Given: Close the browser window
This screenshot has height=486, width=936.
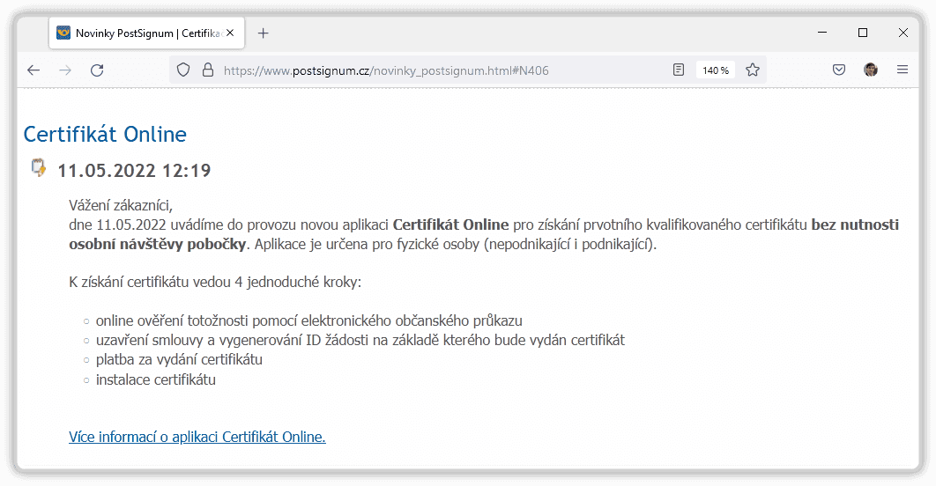Looking at the screenshot, I should [903, 33].
